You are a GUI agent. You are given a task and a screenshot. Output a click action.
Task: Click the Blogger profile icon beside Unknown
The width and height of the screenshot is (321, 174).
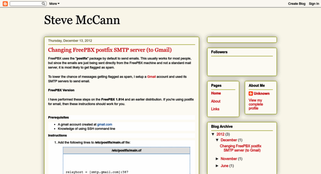pyautogui.click(x=251, y=93)
